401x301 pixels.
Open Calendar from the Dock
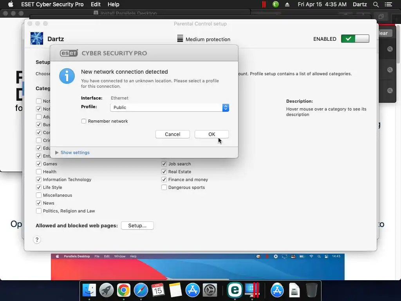158,290
